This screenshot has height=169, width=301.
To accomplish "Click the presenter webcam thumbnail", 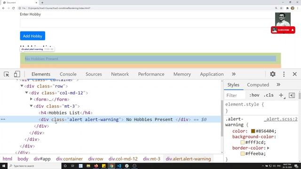I will 283,19.
